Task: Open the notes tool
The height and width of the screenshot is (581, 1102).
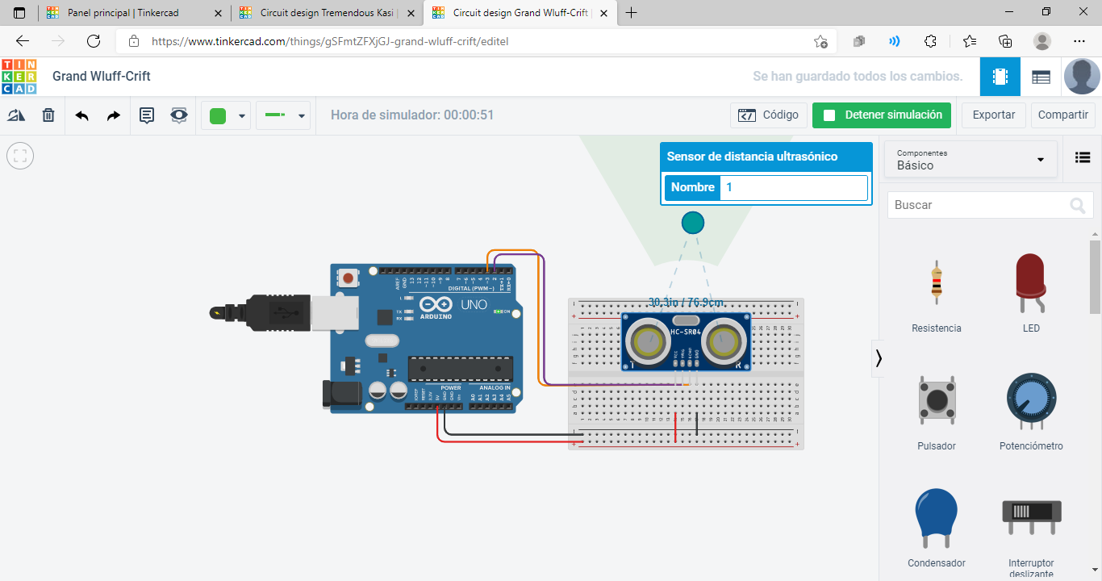Action: pyautogui.click(x=147, y=115)
